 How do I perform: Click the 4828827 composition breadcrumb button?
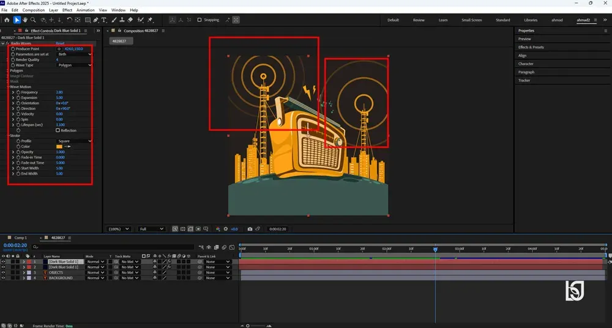pyautogui.click(x=121, y=41)
